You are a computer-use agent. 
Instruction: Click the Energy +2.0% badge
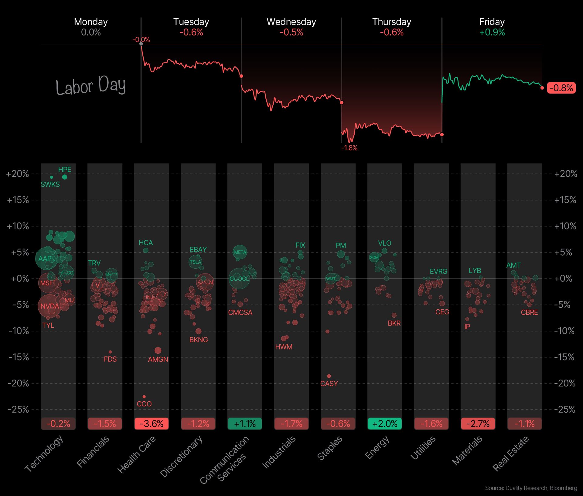coord(385,424)
